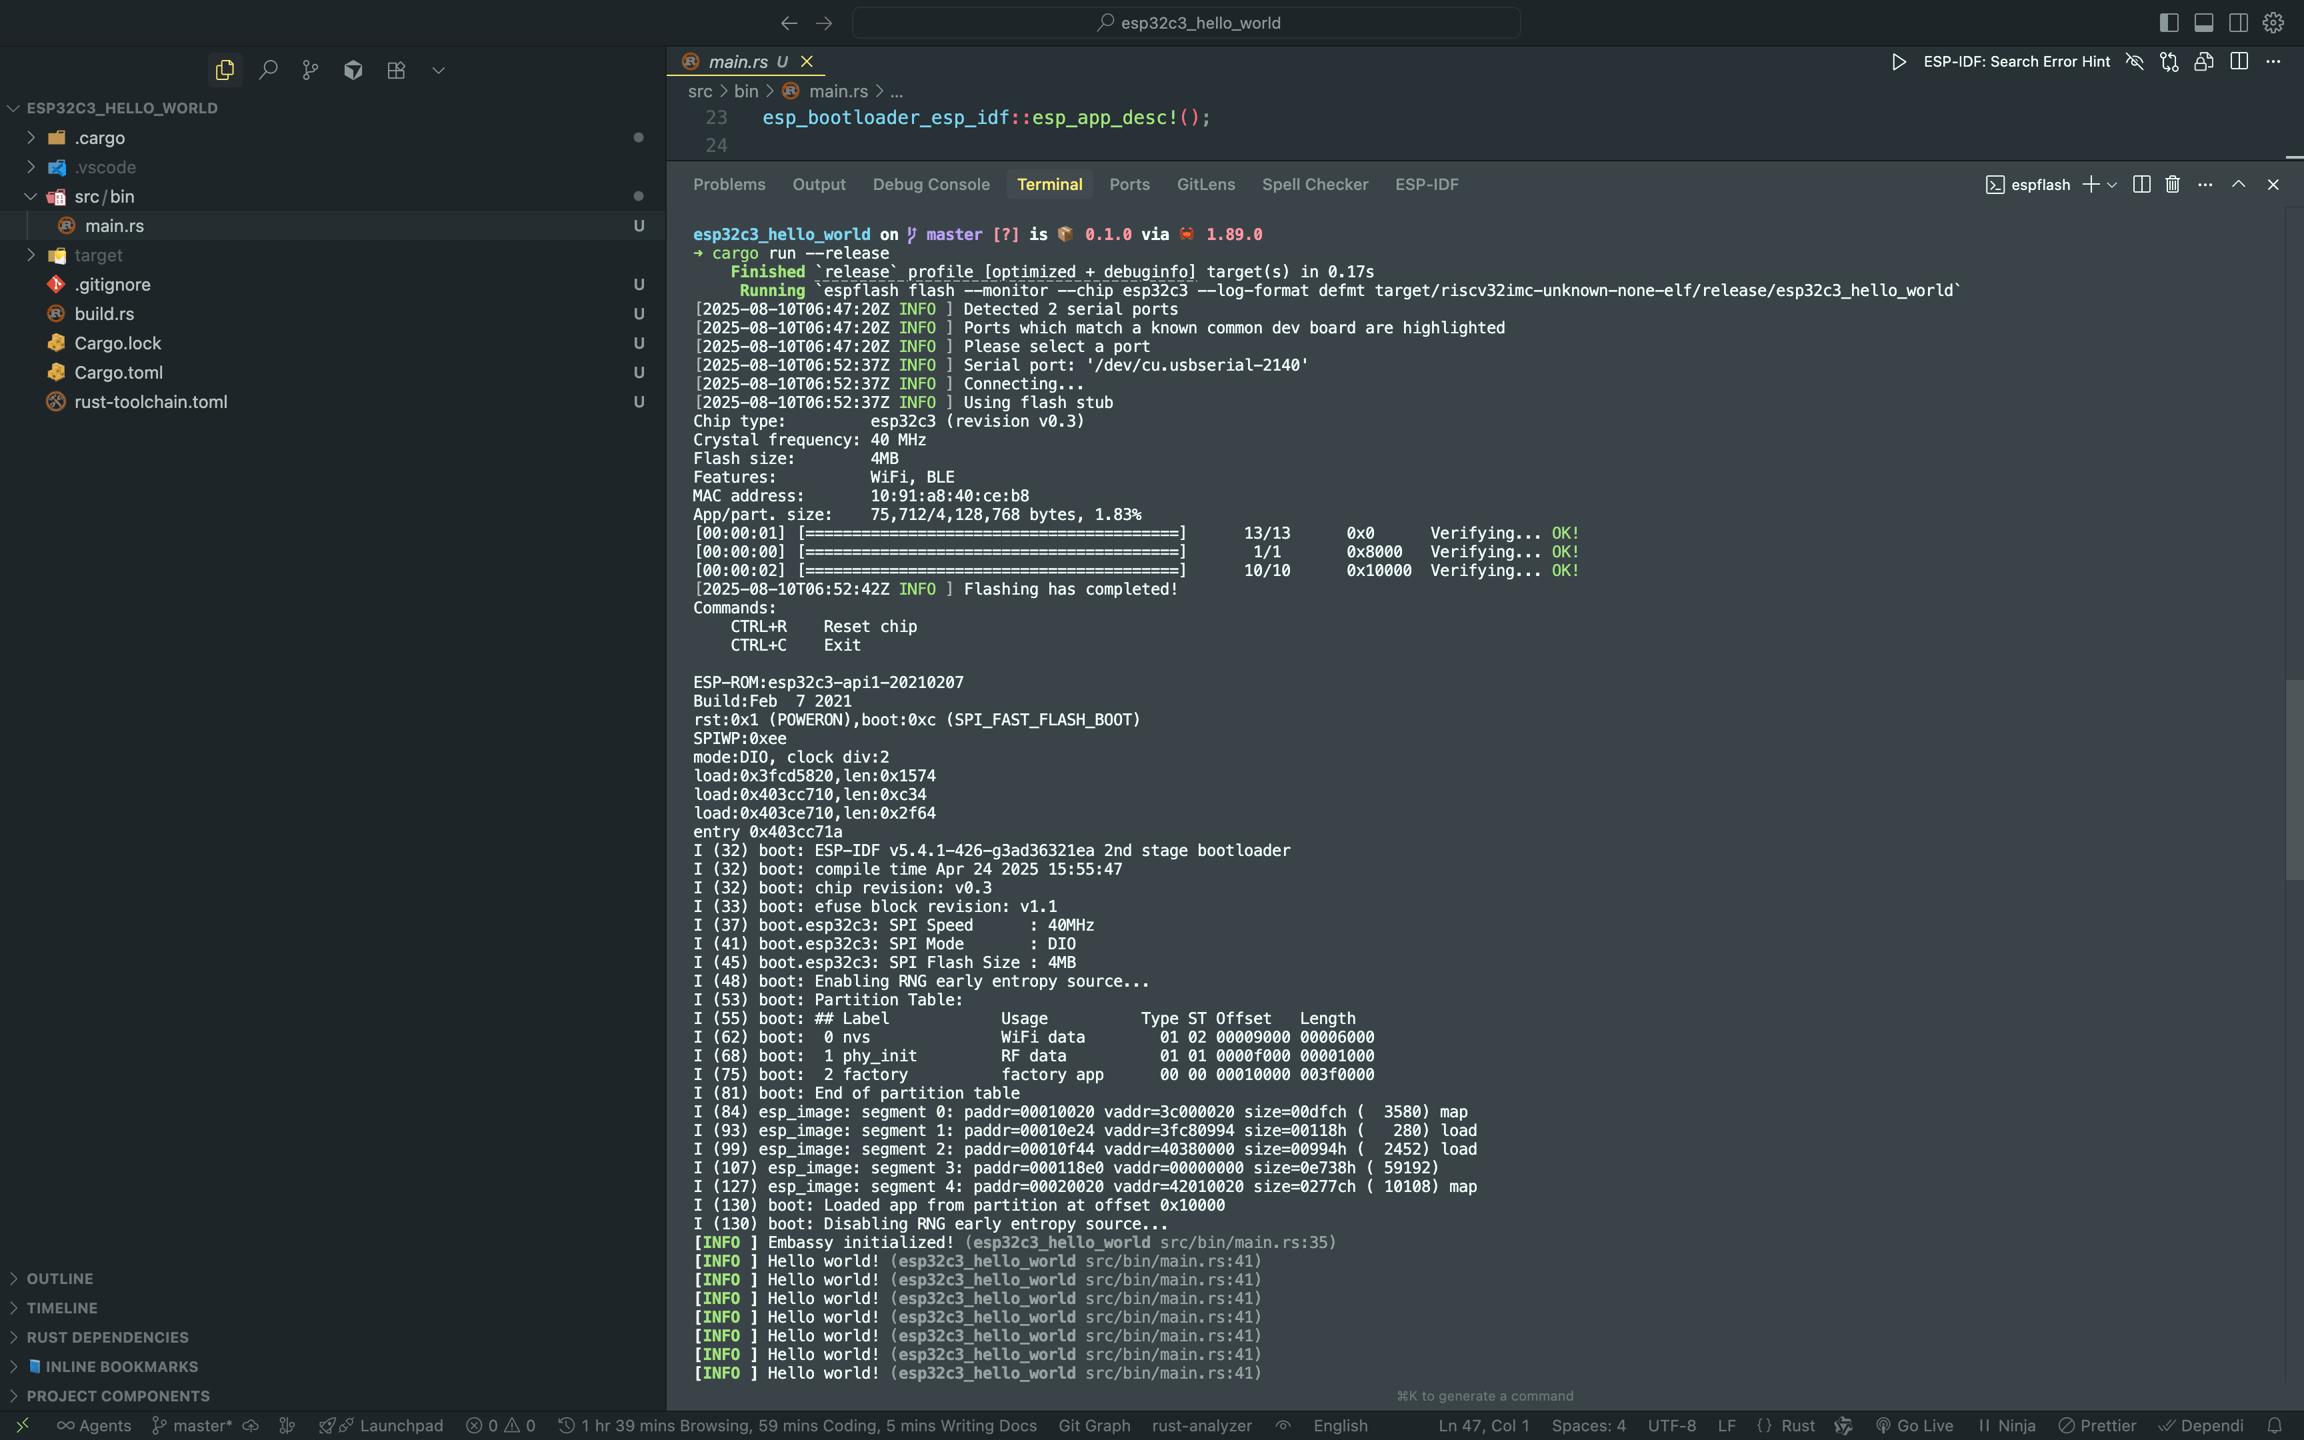Switch to the Output panel tab

(x=819, y=185)
